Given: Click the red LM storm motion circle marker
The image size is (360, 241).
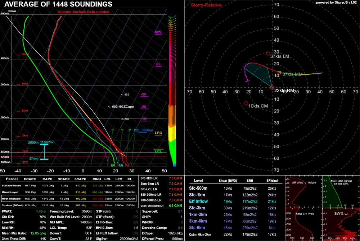Looking at the screenshot, I should [268, 54].
